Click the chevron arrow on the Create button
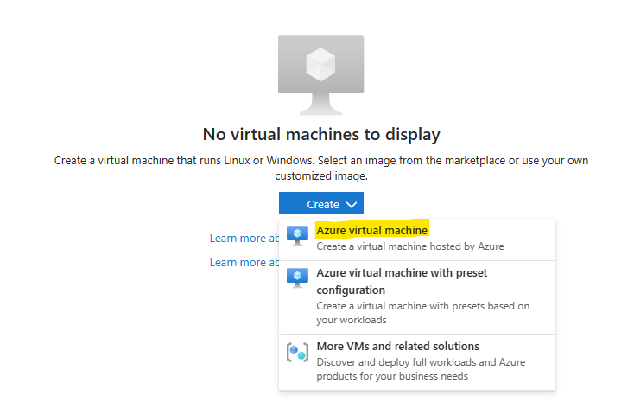The width and height of the screenshot is (634, 402). (352, 204)
